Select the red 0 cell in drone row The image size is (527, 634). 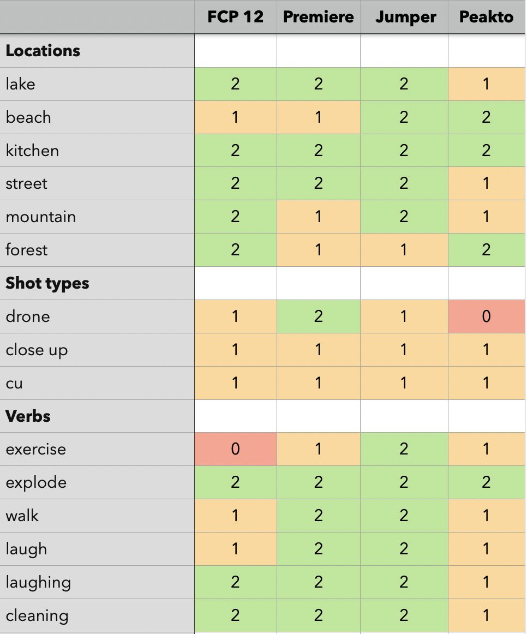tap(487, 316)
